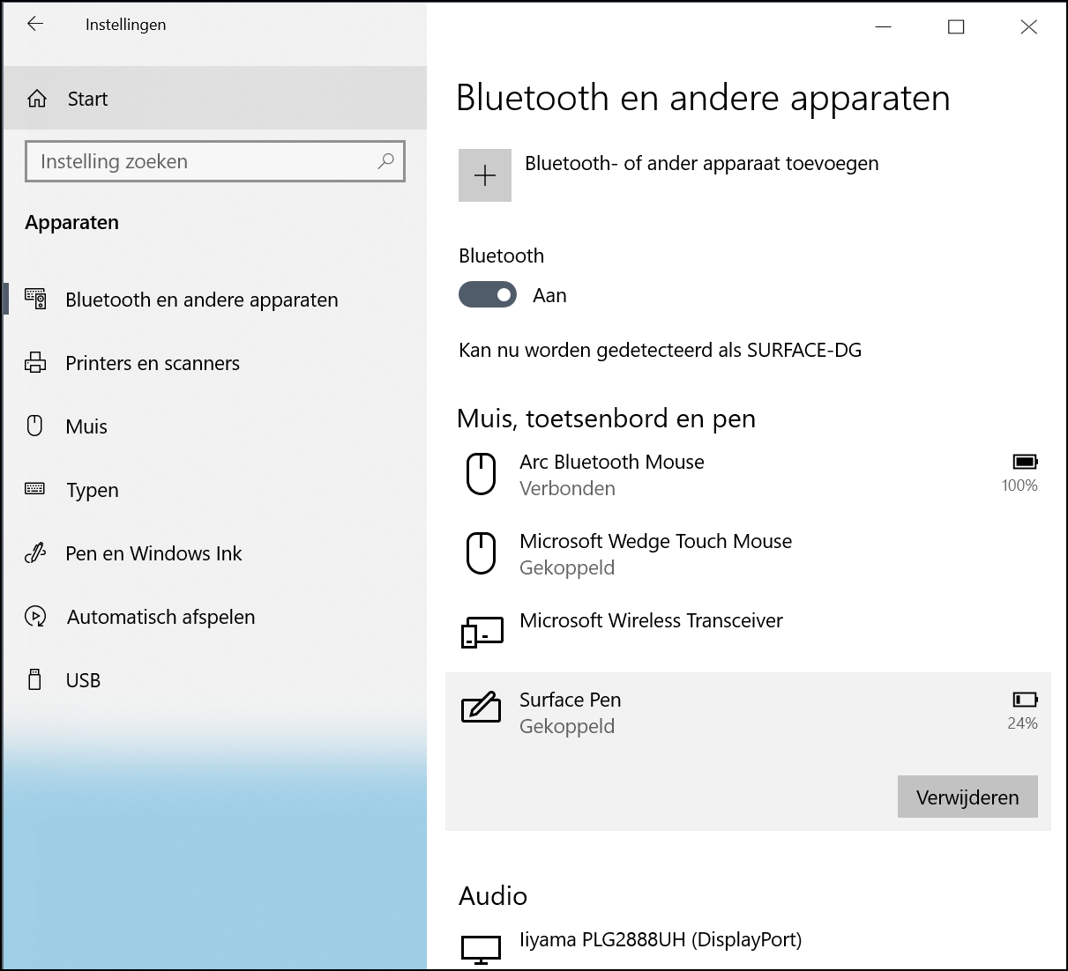Click the Iiyama monitor icon
1068x971 pixels.
point(481,949)
